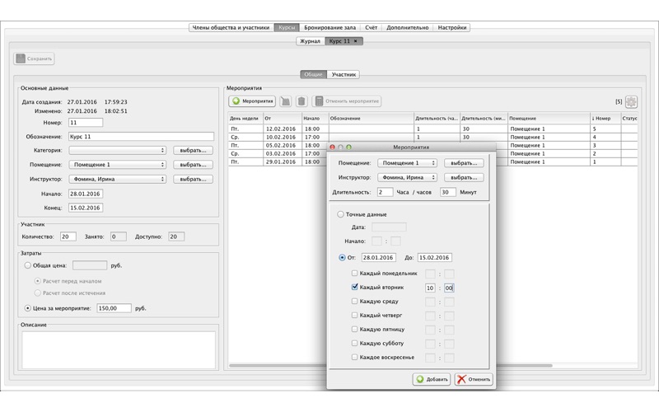Click Tuesday minutes field showing 00
The height and width of the screenshot is (412, 659).
pyautogui.click(x=449, y=288)
